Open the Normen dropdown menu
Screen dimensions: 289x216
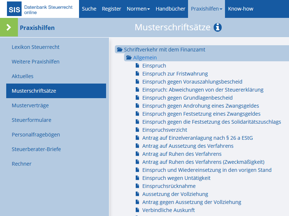[x=138, y=9]
